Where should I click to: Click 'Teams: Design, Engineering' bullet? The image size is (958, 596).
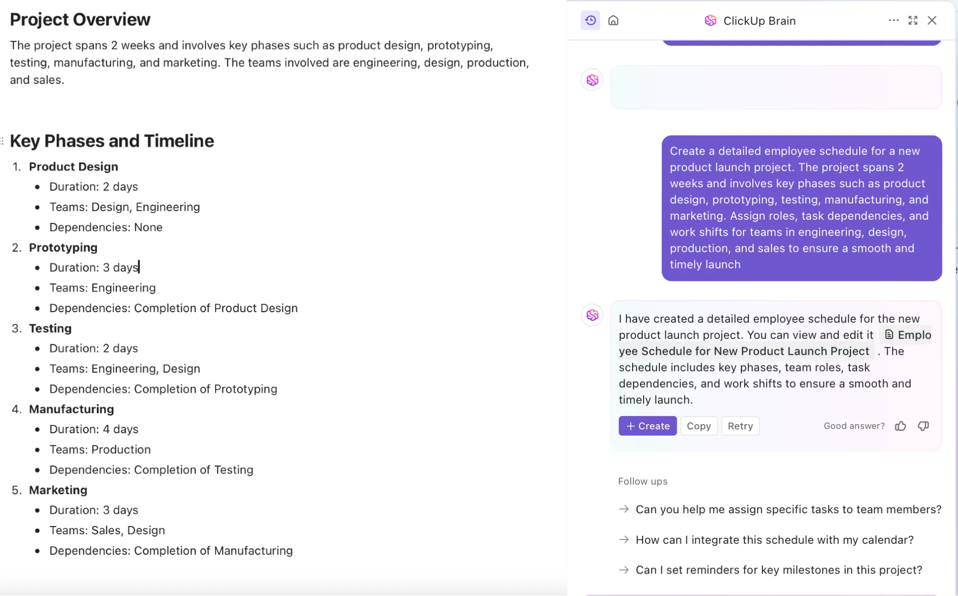point(125,207)
